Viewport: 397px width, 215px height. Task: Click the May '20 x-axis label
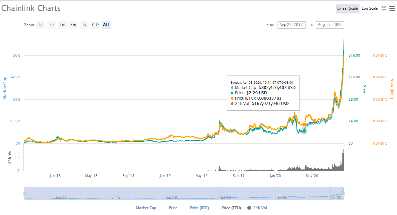point(312,176)
